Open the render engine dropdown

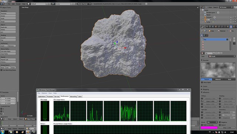[84, 4]
